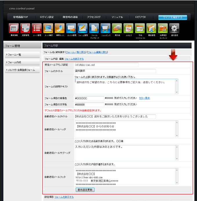Viewport: 197px width, 201px height.
Task: Select マニュアル from top menu
Action: point(117,17)
